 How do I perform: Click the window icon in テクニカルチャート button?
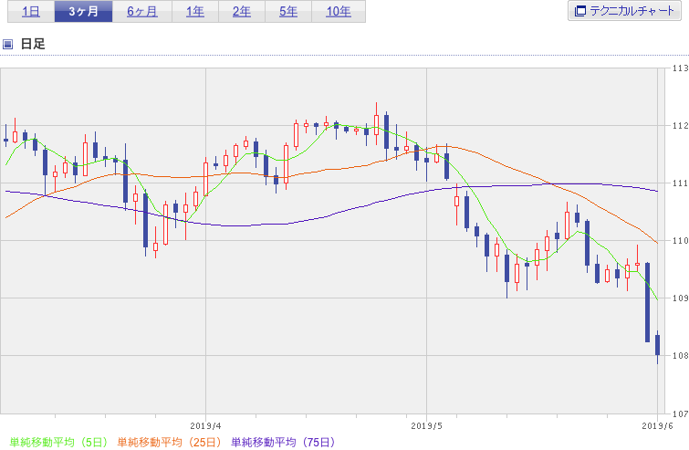(x=580, y=11)
